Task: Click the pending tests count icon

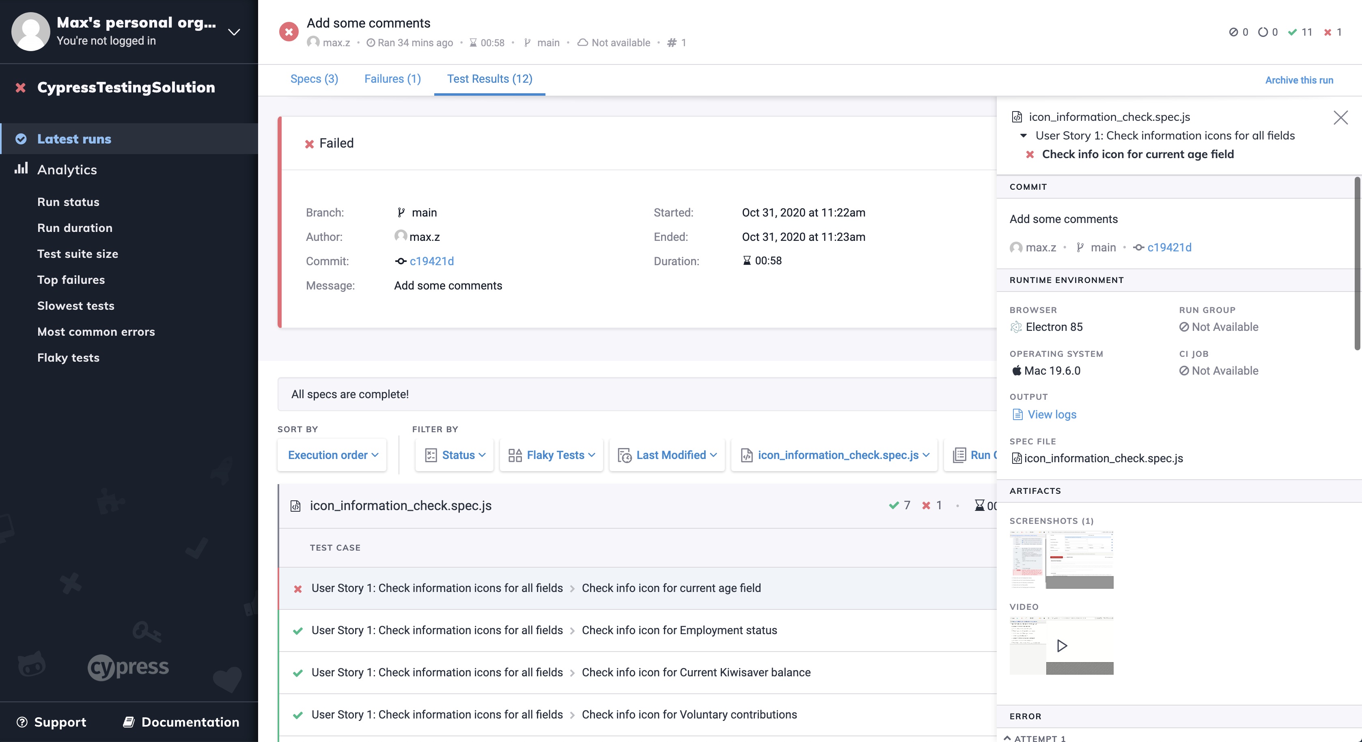Action: point(1263,32)
